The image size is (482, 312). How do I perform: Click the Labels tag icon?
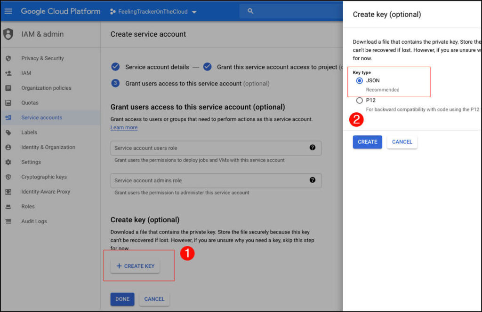[8, 133]
